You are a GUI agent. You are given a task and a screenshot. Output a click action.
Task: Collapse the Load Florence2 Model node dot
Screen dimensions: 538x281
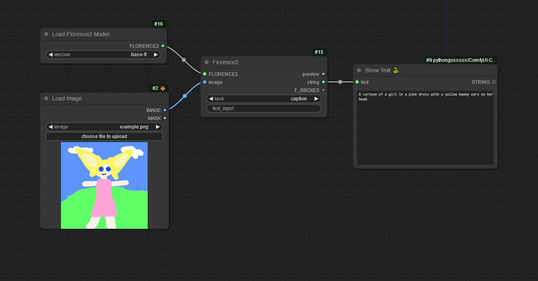coord(46,34)
